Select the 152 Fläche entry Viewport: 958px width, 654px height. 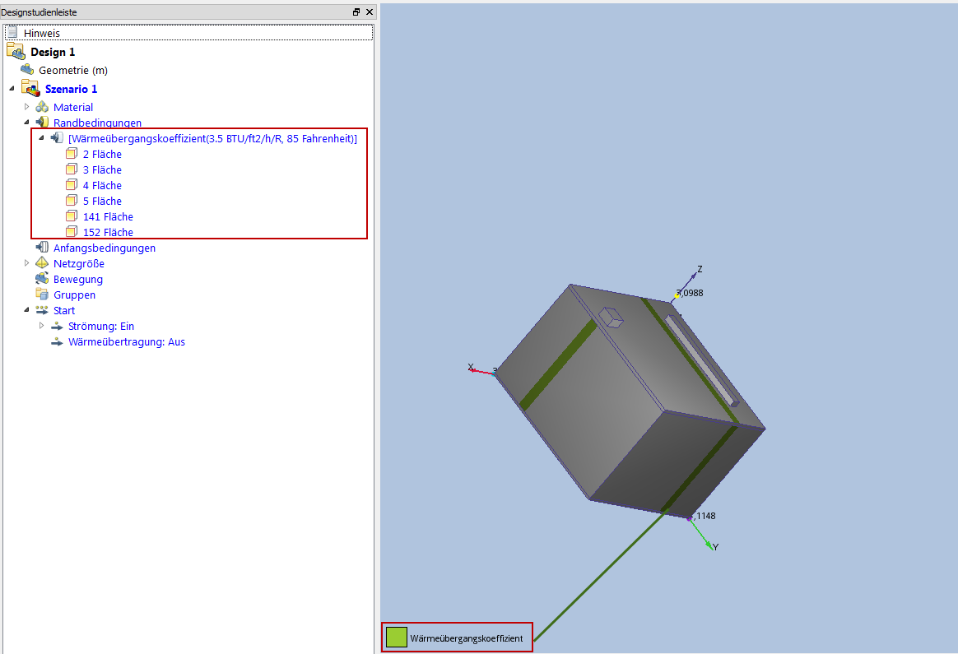pyautogui.click(x=108, y=233)
